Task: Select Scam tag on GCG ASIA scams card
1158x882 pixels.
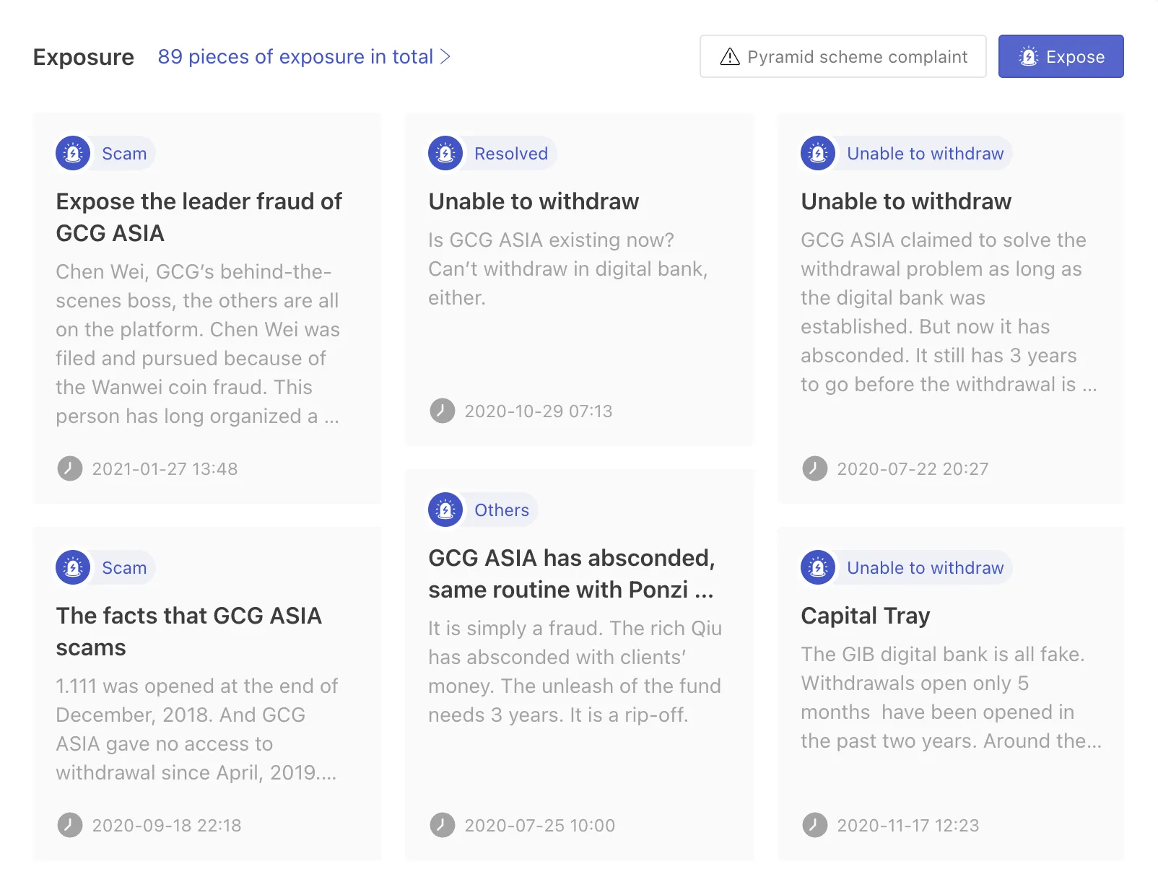Action: 124,568
